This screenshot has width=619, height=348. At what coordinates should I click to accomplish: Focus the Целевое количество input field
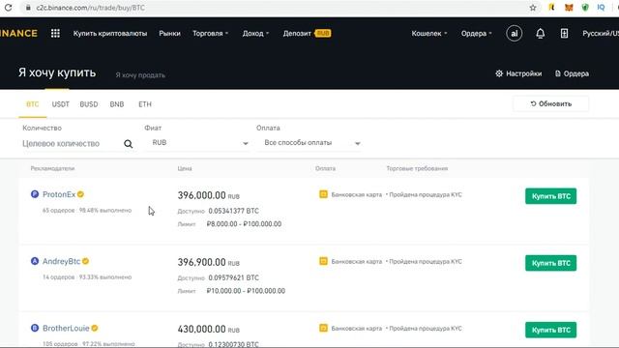point(71,144)
